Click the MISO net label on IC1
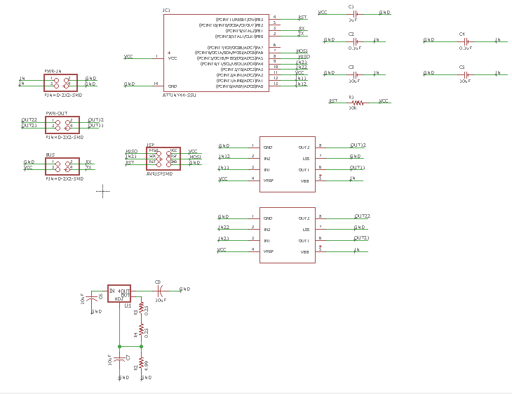This screenshot has height=394, width=512. (x=304, y=56)
